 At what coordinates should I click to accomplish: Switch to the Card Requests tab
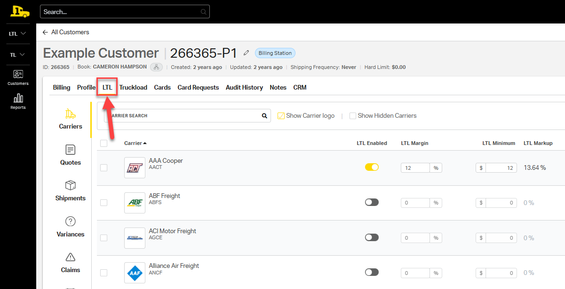(198, 88)
